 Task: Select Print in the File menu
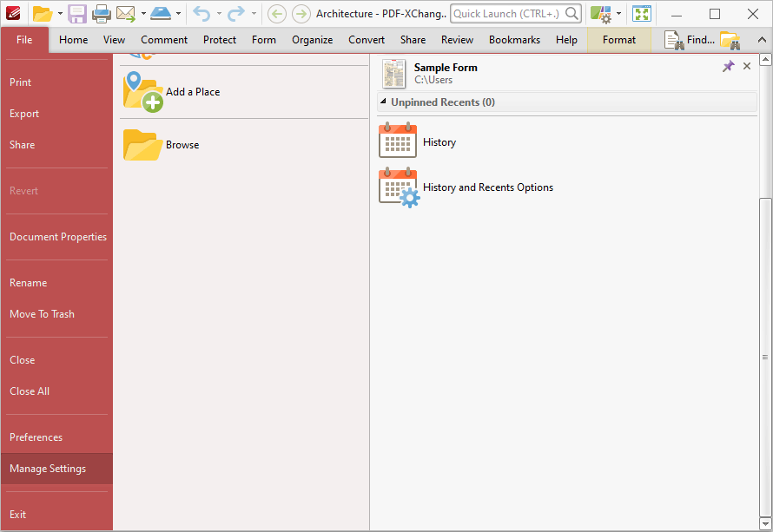[56, 82]
